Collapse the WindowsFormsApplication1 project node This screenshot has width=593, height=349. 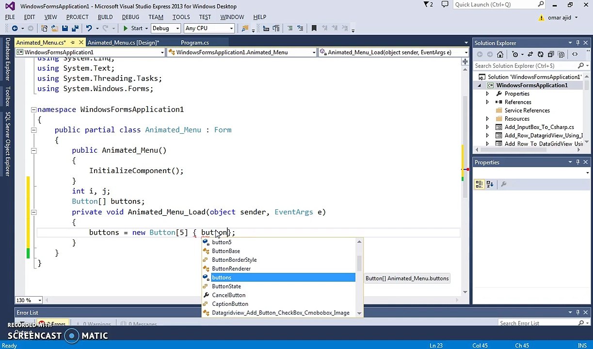click(479, 85)
